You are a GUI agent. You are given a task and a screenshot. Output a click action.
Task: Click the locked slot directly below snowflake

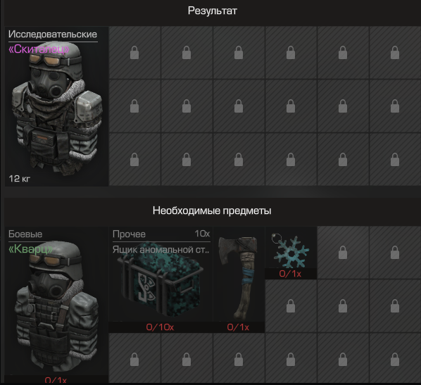click(x=291, y=306)
